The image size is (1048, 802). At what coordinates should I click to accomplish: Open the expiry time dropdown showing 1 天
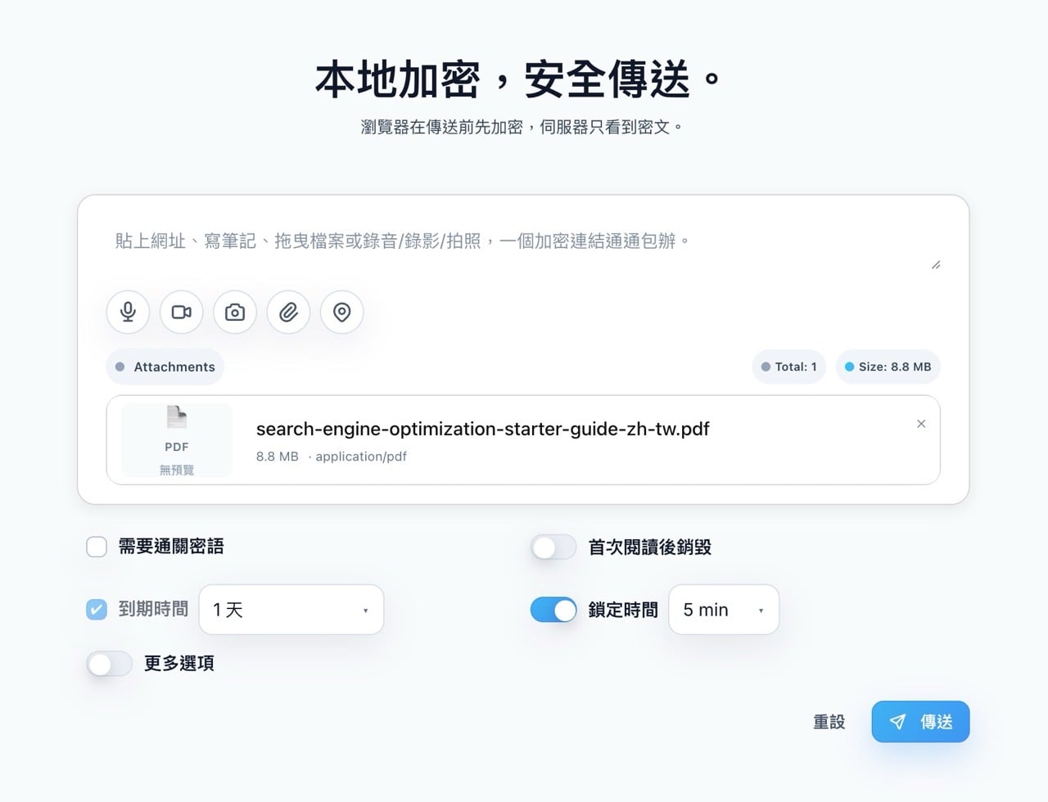coord(291,609)
